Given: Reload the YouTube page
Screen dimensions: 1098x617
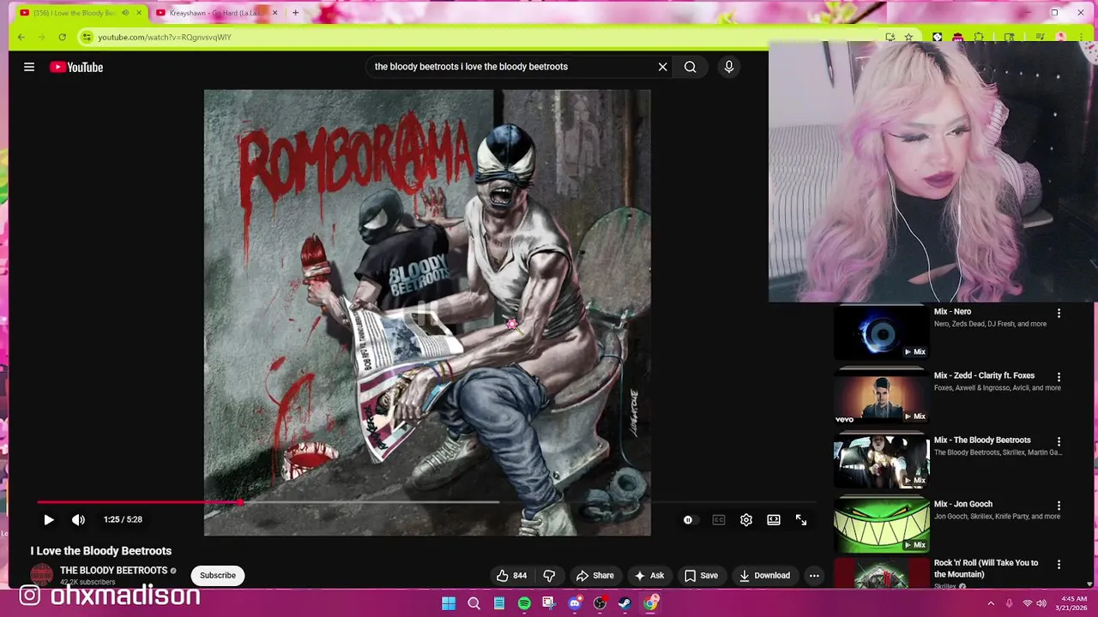Looking at the screenshot, I should (62, 37).
